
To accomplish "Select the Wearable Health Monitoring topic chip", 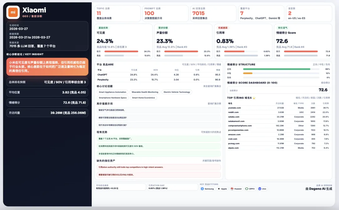I will tap(145, 92).
